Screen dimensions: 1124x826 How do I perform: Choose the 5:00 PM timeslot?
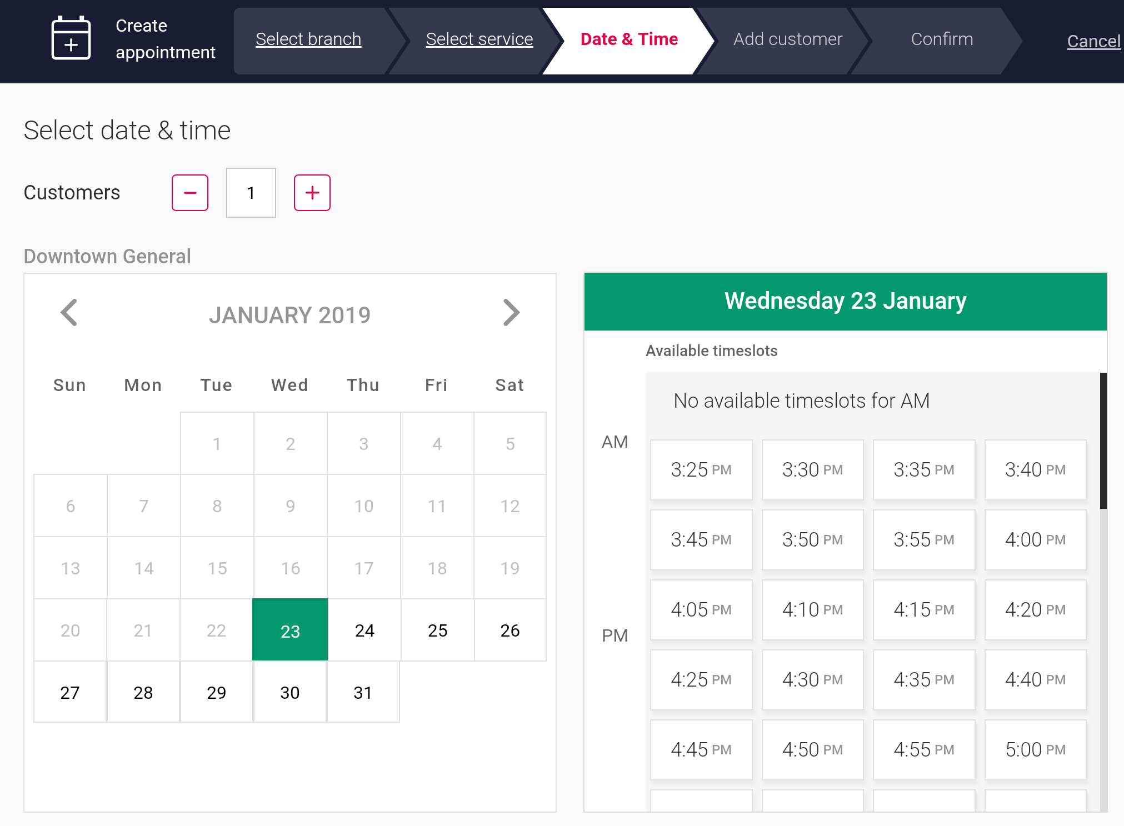1036,750
